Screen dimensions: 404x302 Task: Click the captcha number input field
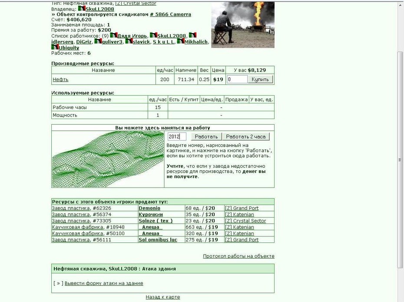coord(177,136)
